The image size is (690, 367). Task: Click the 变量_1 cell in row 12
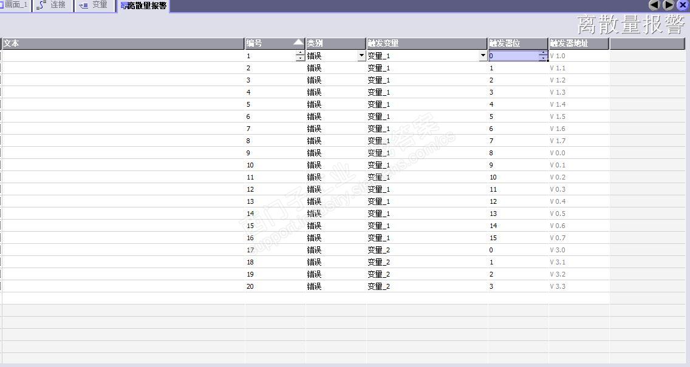[x=427, y=189]
